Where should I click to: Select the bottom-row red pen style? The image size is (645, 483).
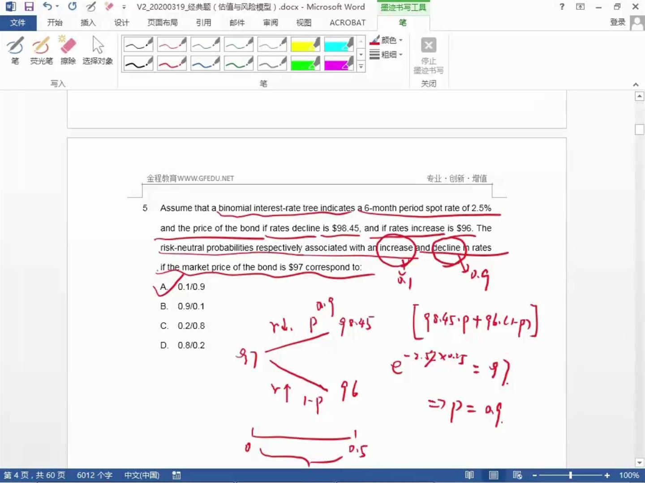(x=172, y=64)
